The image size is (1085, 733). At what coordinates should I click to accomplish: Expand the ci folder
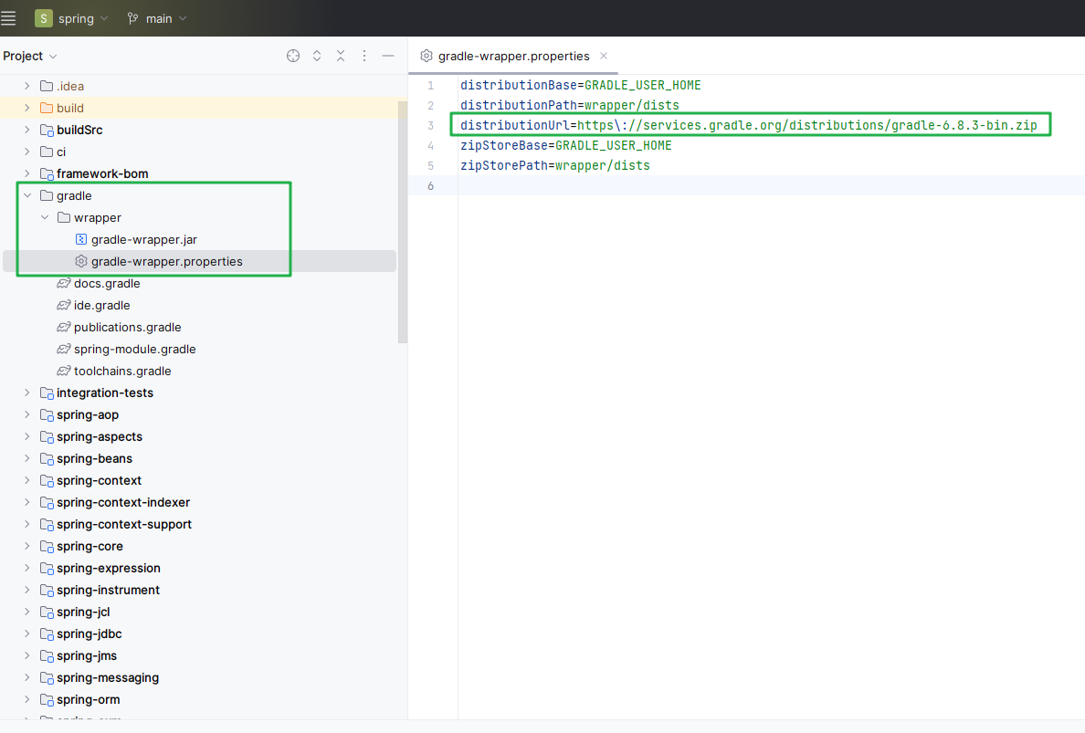coord(27,152)
